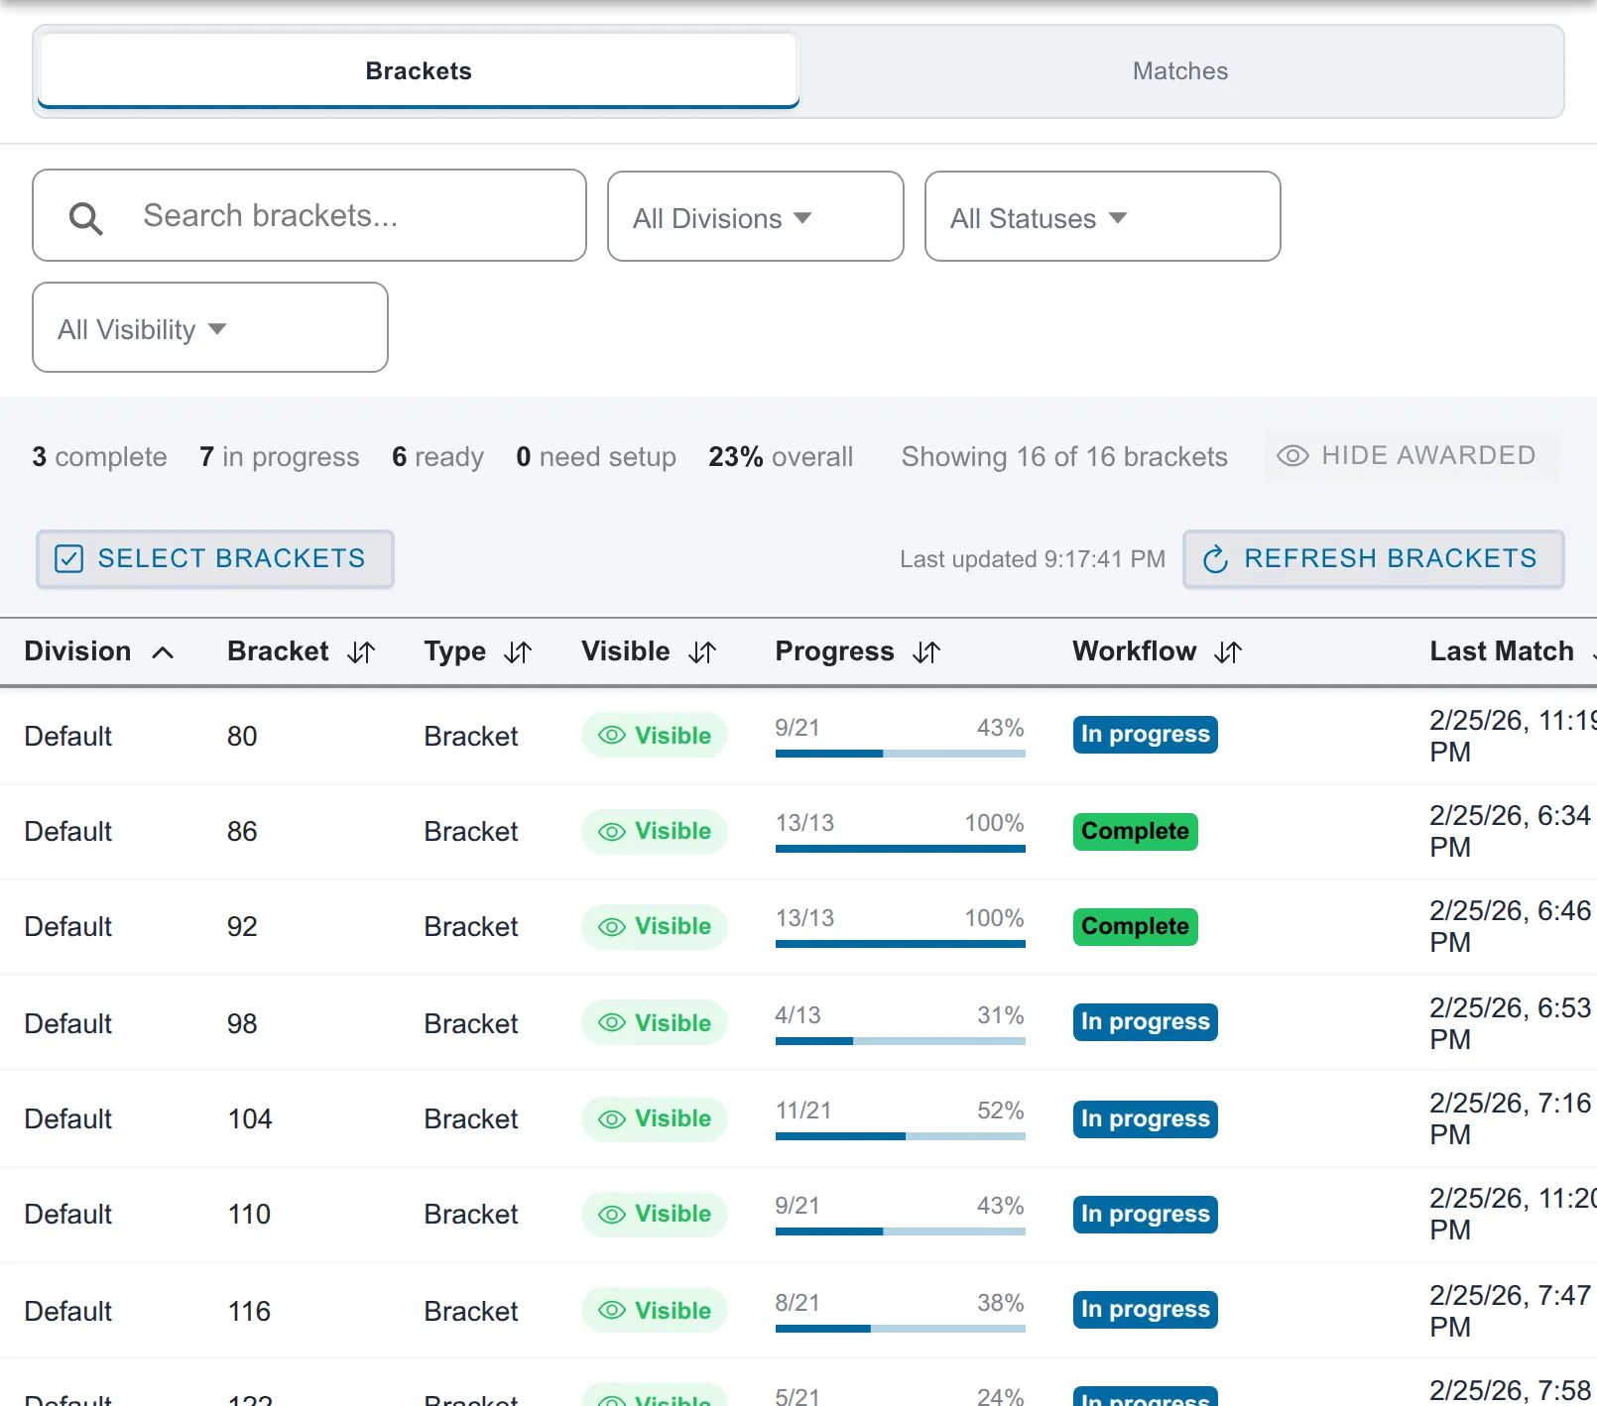This screenshot has height=1406, width=1597.
Task: Sort by Progress column arrows icon
Action: pyautogui.click(x=926, y=652)
